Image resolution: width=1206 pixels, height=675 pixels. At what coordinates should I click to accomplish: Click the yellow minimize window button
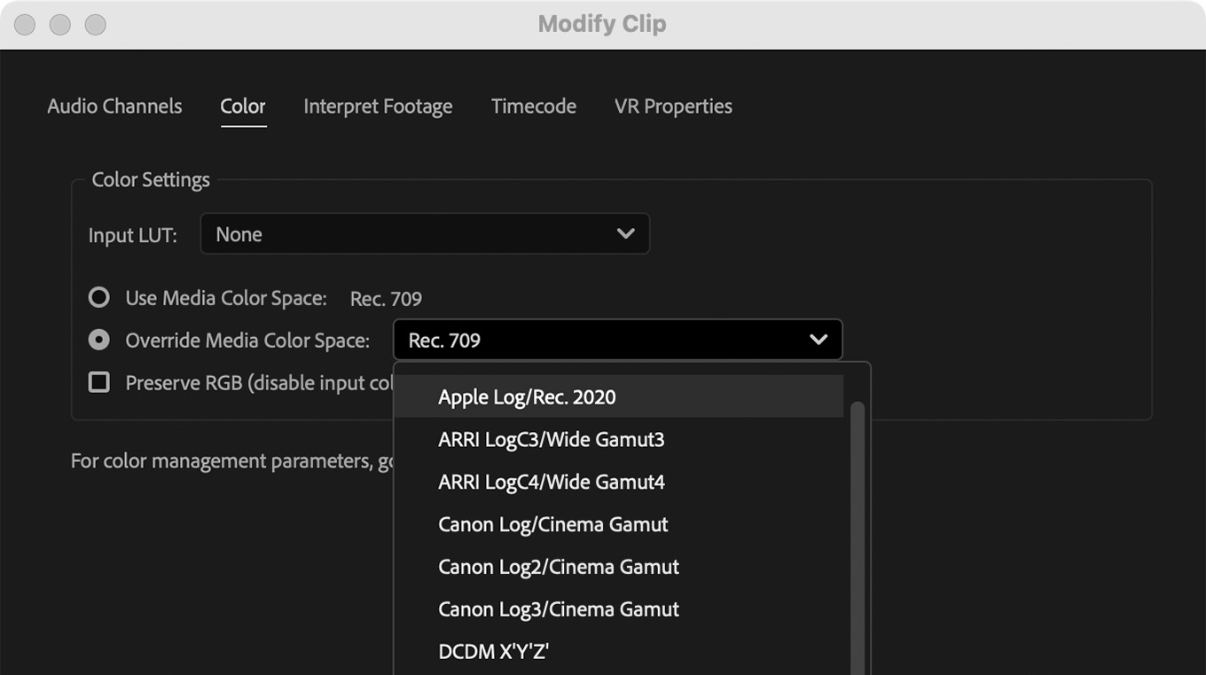(x=60, y=25)
